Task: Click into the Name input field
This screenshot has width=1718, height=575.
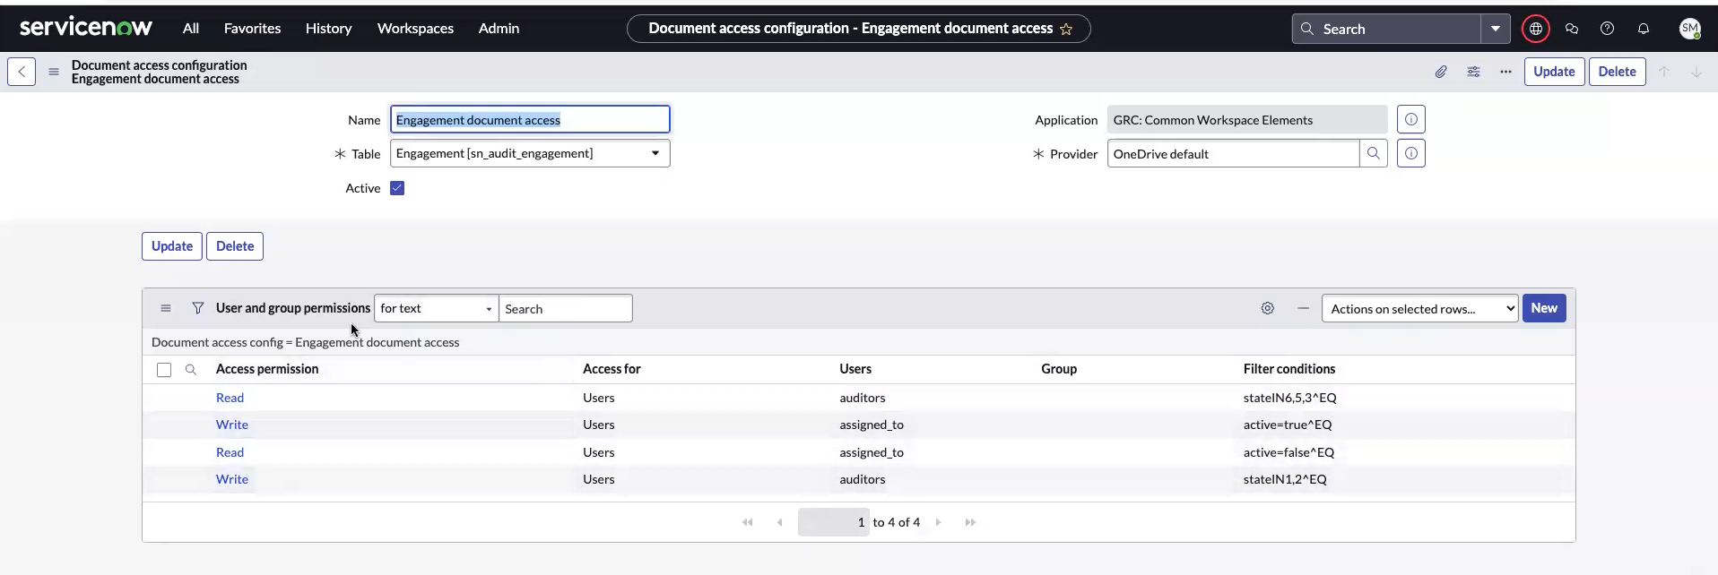Action: pos(530,119)
